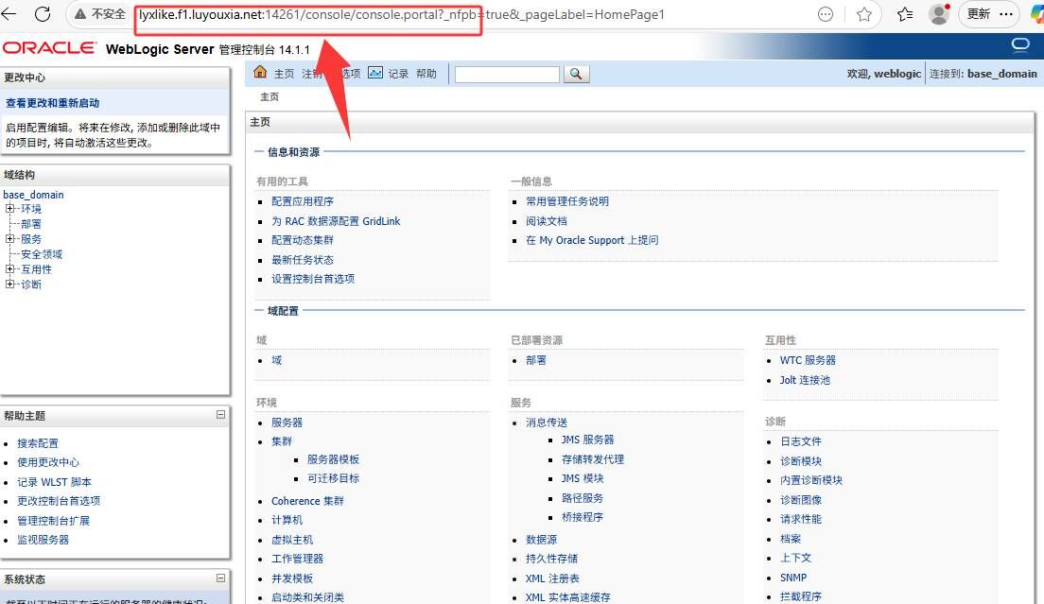Open 配置应用程序 link
The image size is (1044, 604).
303,201
